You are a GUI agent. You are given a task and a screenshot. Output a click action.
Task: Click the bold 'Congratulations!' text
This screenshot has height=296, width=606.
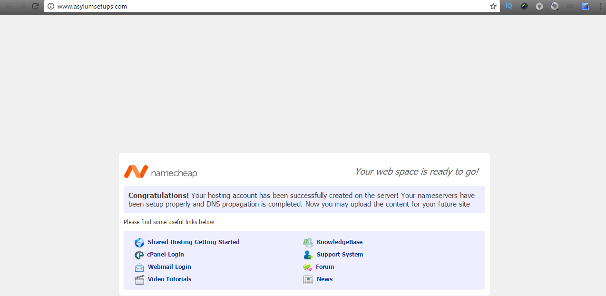click(x=158, y=196)
